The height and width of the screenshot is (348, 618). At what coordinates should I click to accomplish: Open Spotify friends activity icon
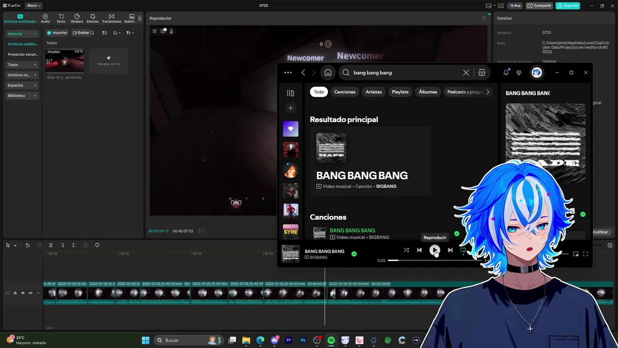pos(519,72)
